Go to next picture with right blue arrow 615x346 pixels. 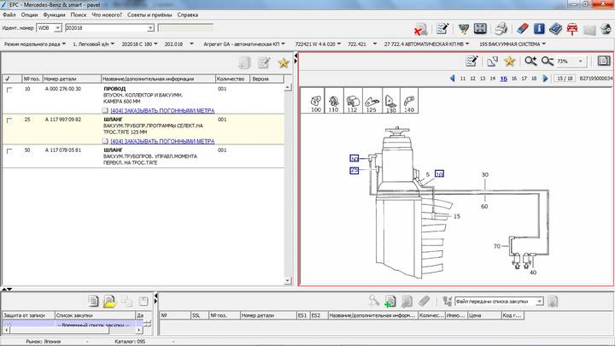[x=545, y=79]
